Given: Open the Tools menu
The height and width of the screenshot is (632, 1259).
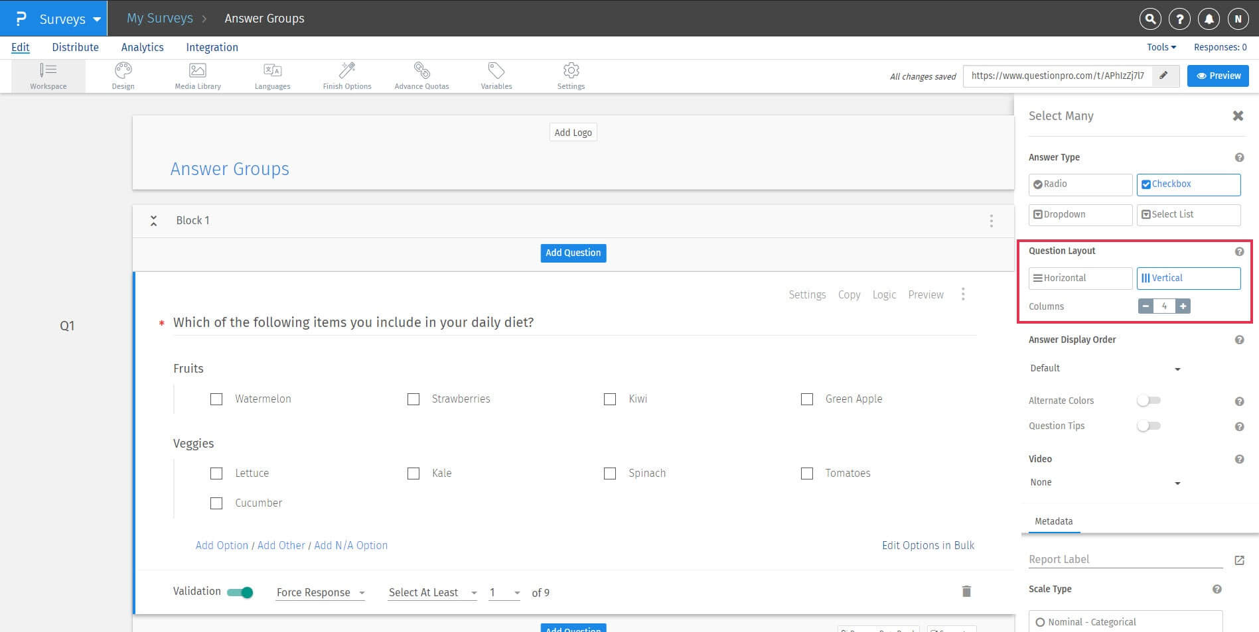Looking at the screenshot, I should (1160, 46).
